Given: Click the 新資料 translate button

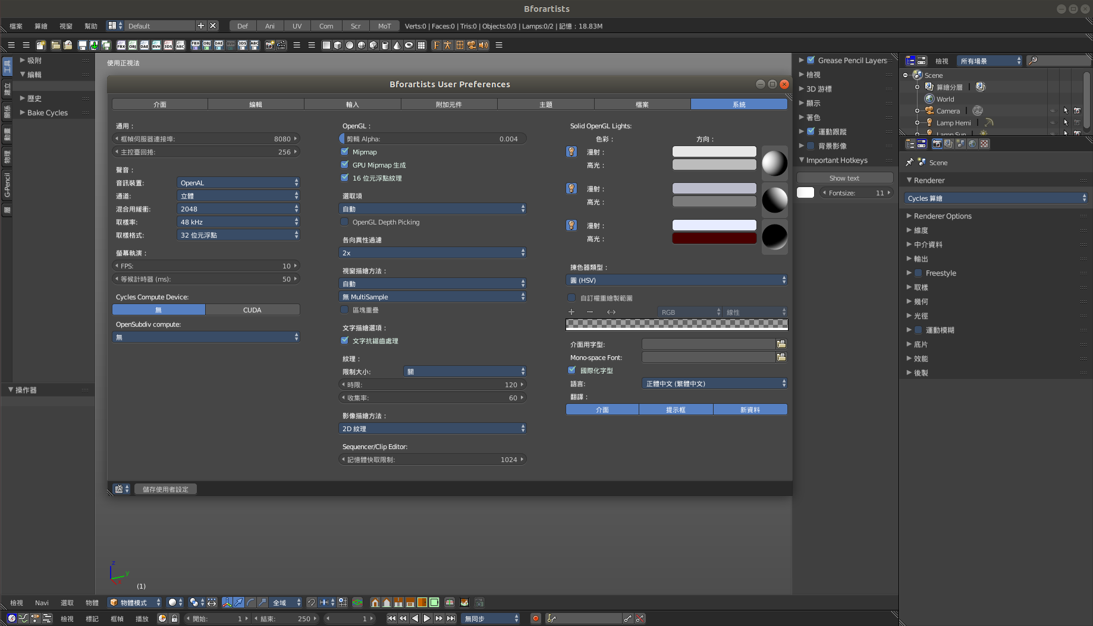Looking at the screenshot, I should 750,409.
